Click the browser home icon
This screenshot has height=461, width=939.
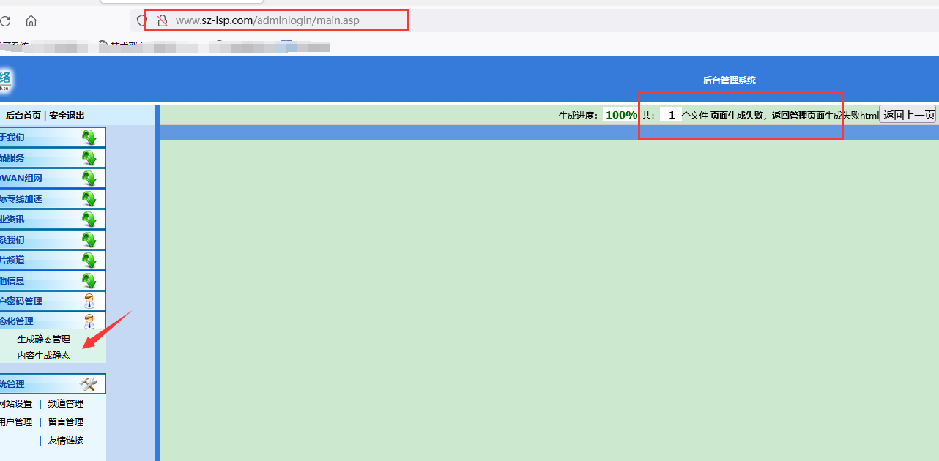click(31, 21)
